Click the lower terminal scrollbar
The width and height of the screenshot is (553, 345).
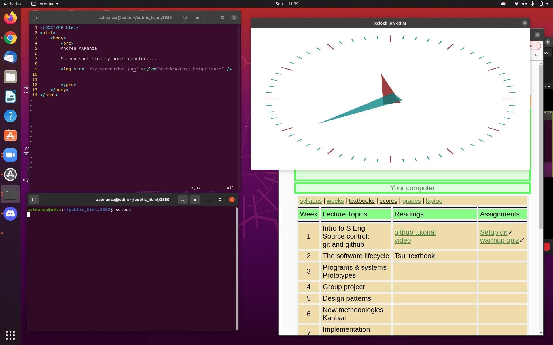pyautogui.click(x=237, y=269)
